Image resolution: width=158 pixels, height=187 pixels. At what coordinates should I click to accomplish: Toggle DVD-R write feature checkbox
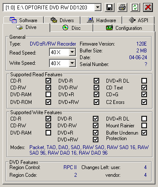[x=95, y=118]
